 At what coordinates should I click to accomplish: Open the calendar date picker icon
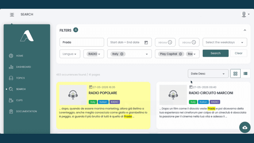(x=146, y=42)
